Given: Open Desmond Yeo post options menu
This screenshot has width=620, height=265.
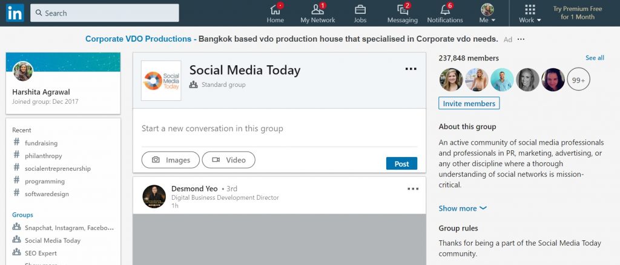Looking at the screenshot, I should (413, 189).
